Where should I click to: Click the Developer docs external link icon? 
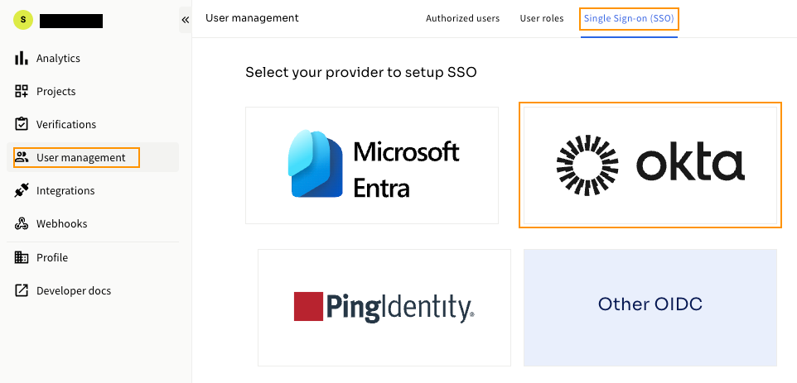coord(22,290)
